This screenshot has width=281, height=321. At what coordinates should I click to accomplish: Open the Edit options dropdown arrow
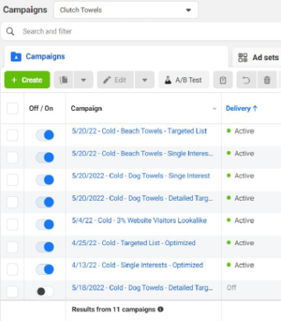point(144,80)
